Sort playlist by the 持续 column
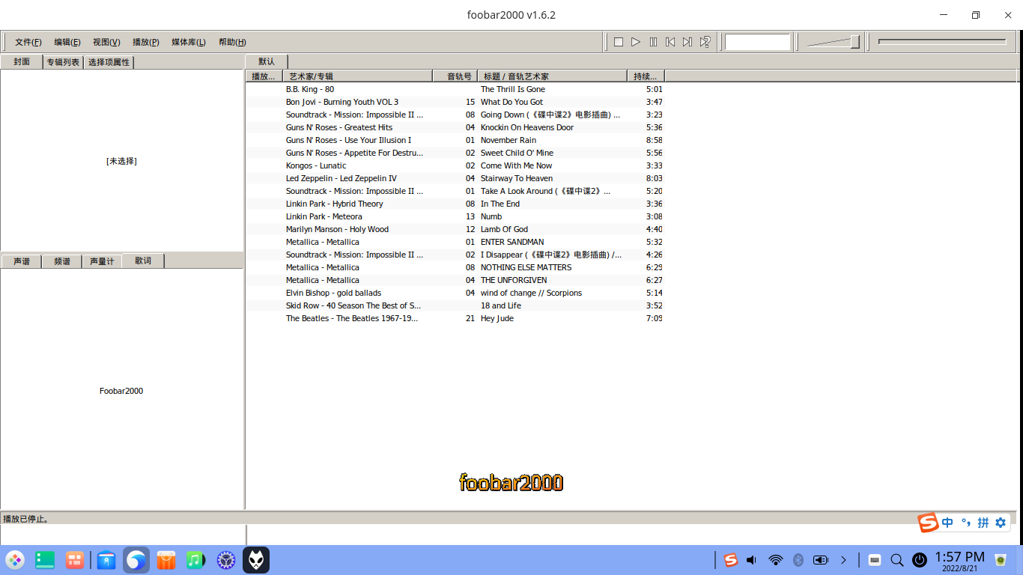The image size is (1023, 575). tap(646, 76)
